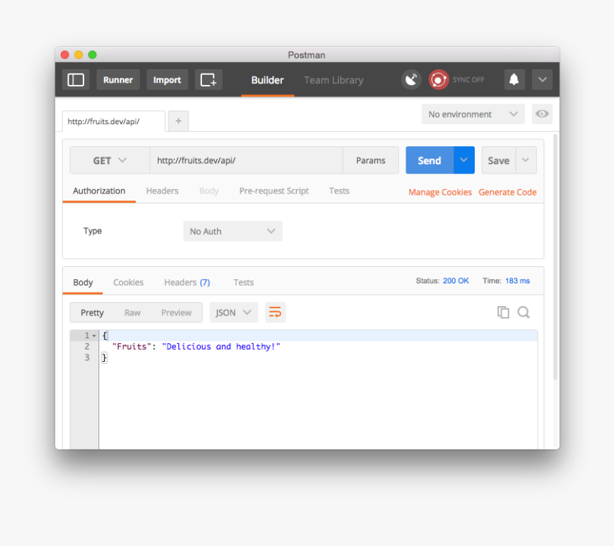The height and width of the screenshot is (546, 614).
Task: Click SYNC OFF label
Action: [x=468, y=80]
